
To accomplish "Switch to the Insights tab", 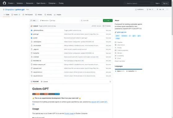I will click(x=58, y=15).
